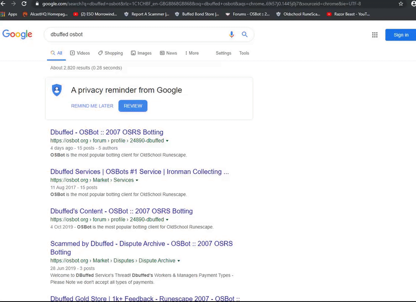Open the Forums - OSBot bookmark
Image resolution: width=416 pixels, height=302 pixels.
click(x=247, y=14)
